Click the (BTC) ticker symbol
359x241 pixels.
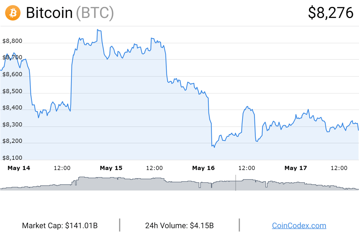click(x=95, y=13)
